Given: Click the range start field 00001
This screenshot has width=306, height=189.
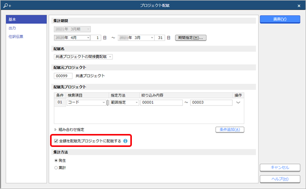Looking at the screenshot, I should [162, 102].
